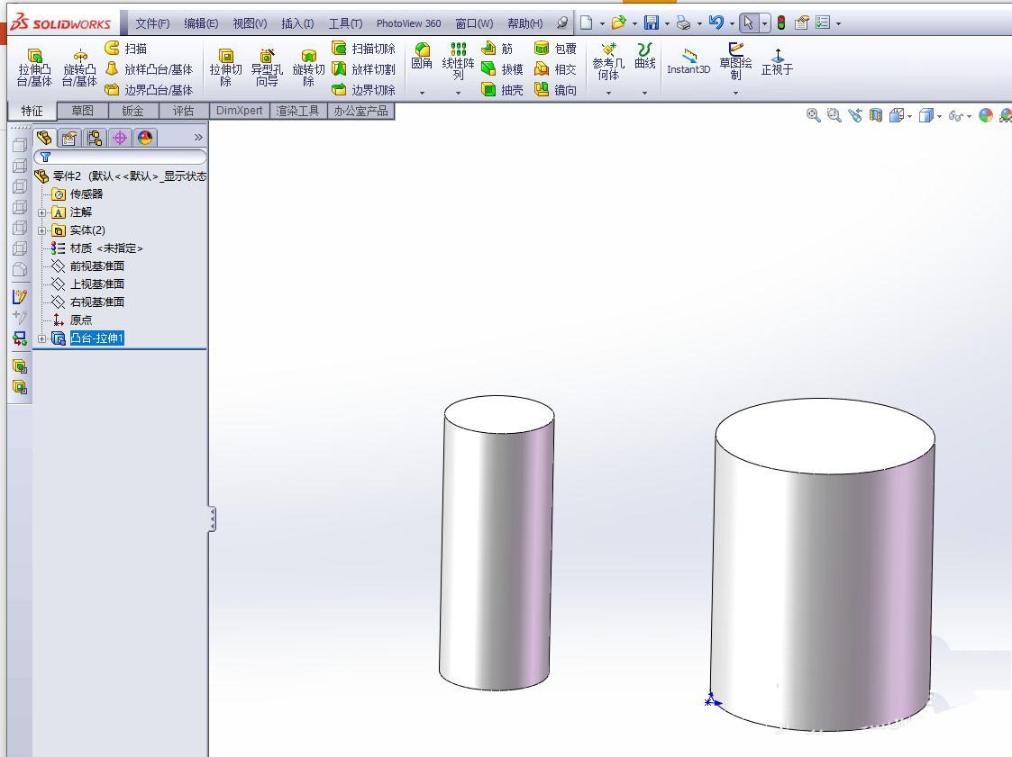
Task: Select 原点 origin in the tree
Action: coord(81,320)
